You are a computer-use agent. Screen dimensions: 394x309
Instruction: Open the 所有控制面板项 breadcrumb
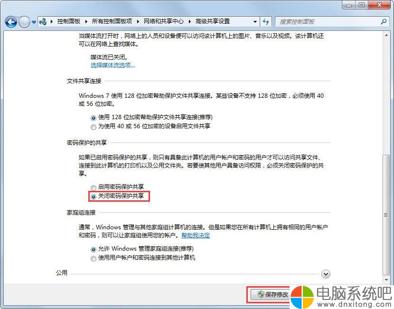tap(112, 21)
